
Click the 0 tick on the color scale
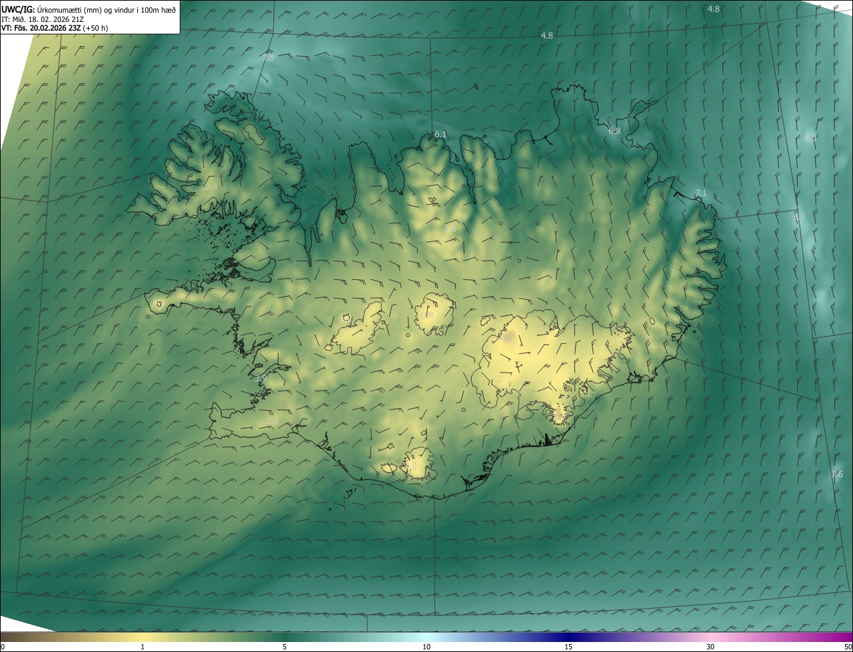(x=3, y=647)
